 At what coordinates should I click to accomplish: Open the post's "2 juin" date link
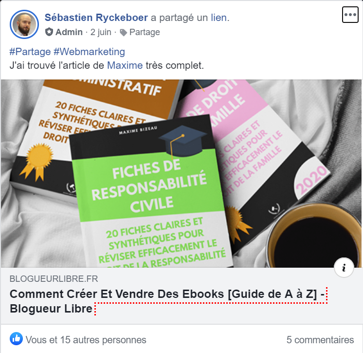[101, 32]
